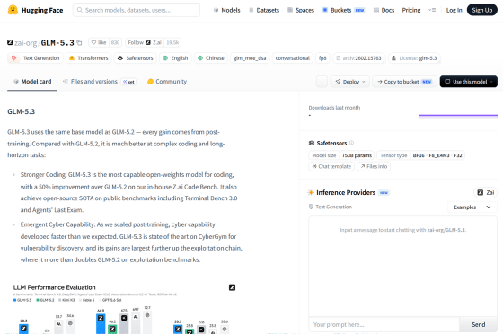Switch to Files and versions tab
The height and width of the screenshot is (334, 503).
click(100, 82)
